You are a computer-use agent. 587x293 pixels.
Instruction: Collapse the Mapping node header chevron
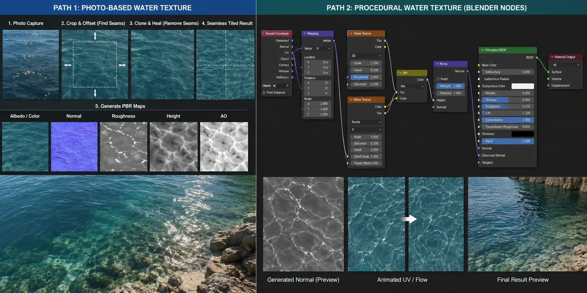pos(305,33)
